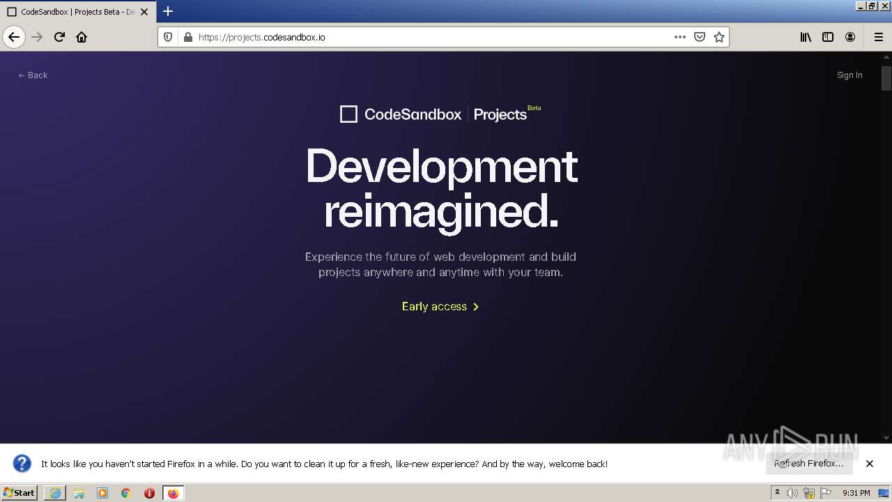The image size is (892, 502).
Task: Select the CodeSandbox Projects Beta tab
Action: click(x=77, y=12)
